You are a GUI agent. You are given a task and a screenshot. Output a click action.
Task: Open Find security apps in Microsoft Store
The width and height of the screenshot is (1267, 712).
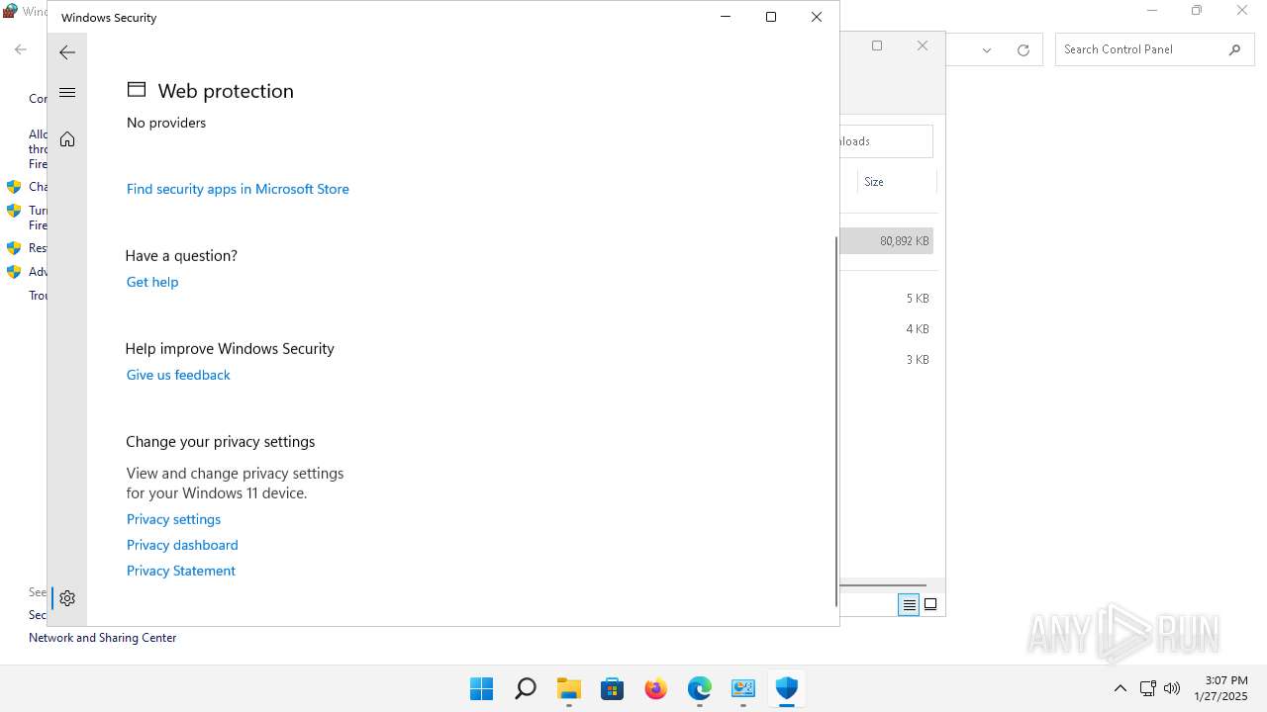point(238,189)
